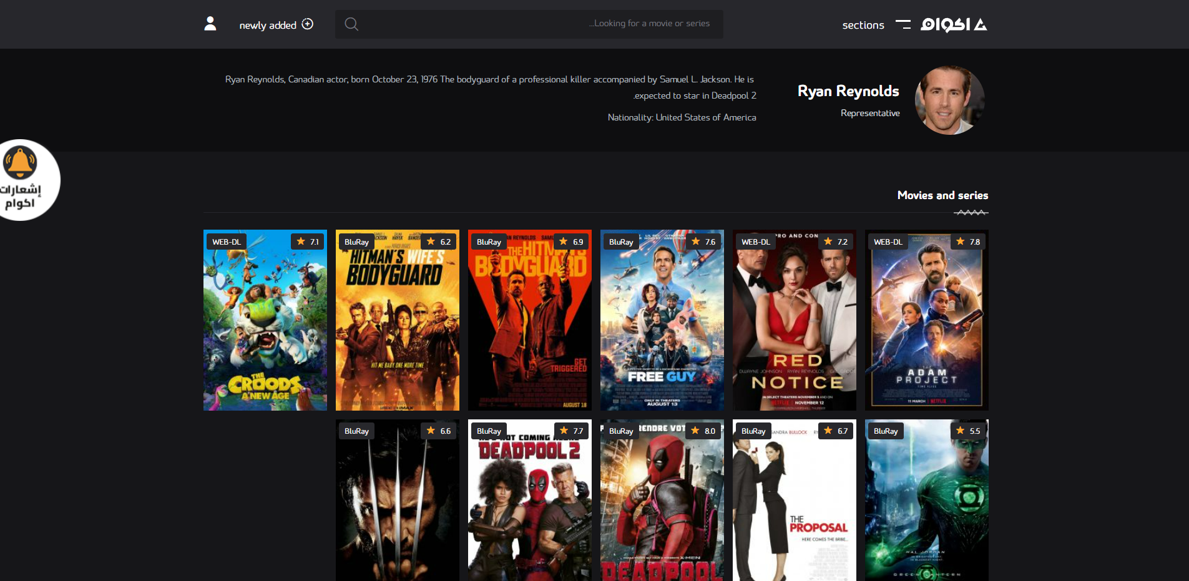Open The Adam Project poster
The width and height of the screenshot is (1189, 581).
[926, 320]
